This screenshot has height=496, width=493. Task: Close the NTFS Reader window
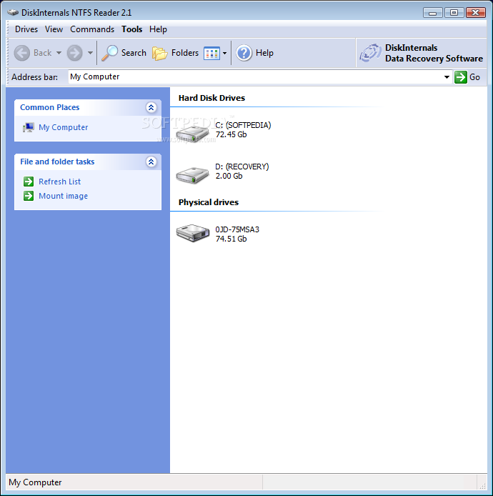point(475,13)
